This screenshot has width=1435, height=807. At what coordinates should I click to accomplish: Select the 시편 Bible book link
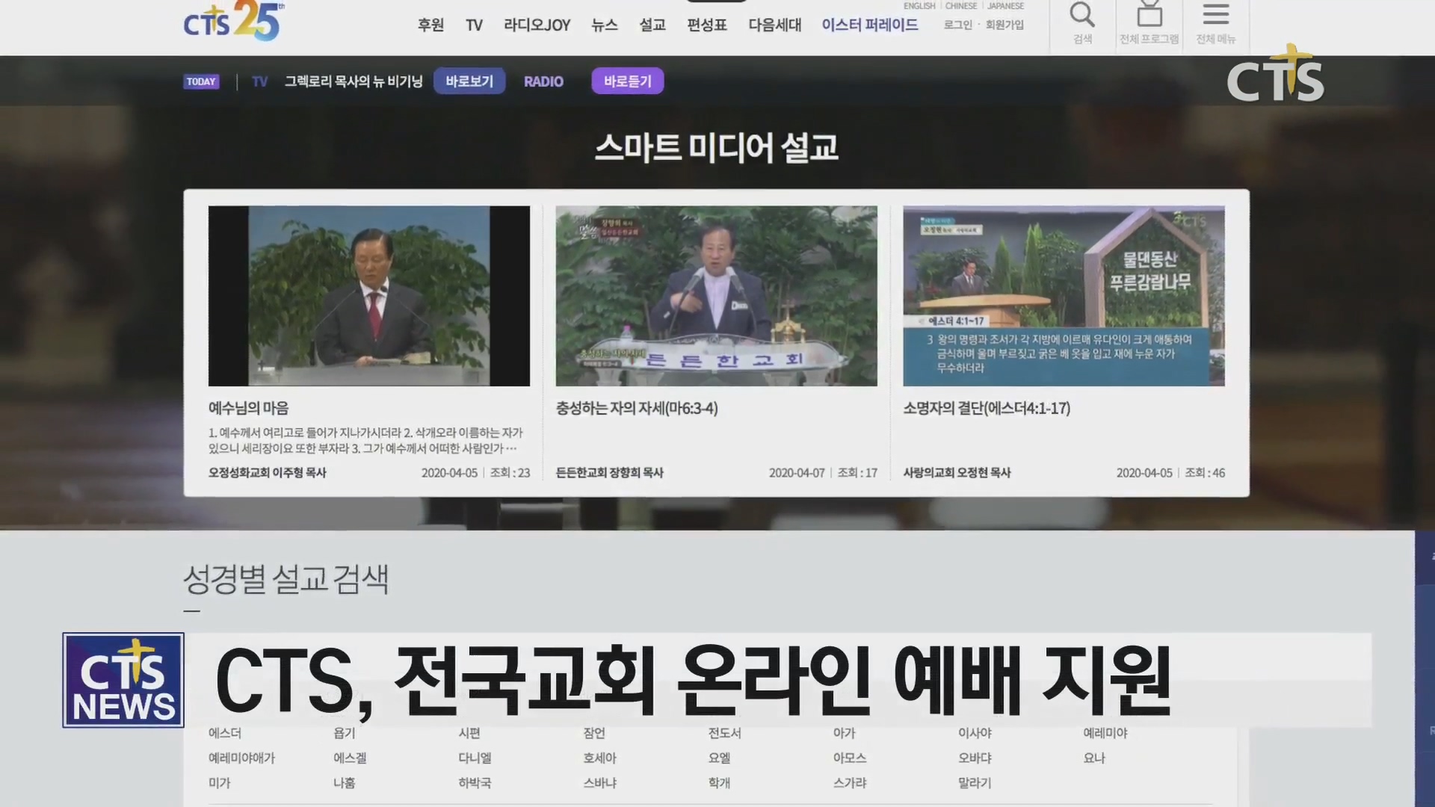pyautogui.click(x=469, y=733)
